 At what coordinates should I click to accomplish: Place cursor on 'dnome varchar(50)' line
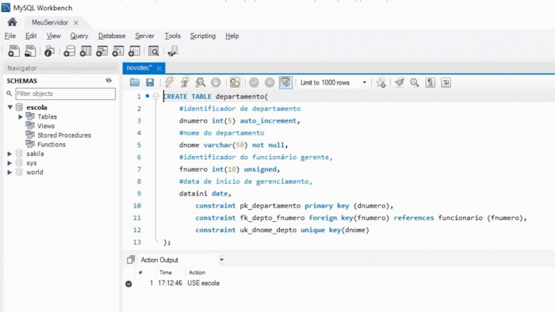pyautogui.click(x=233, y=145)
